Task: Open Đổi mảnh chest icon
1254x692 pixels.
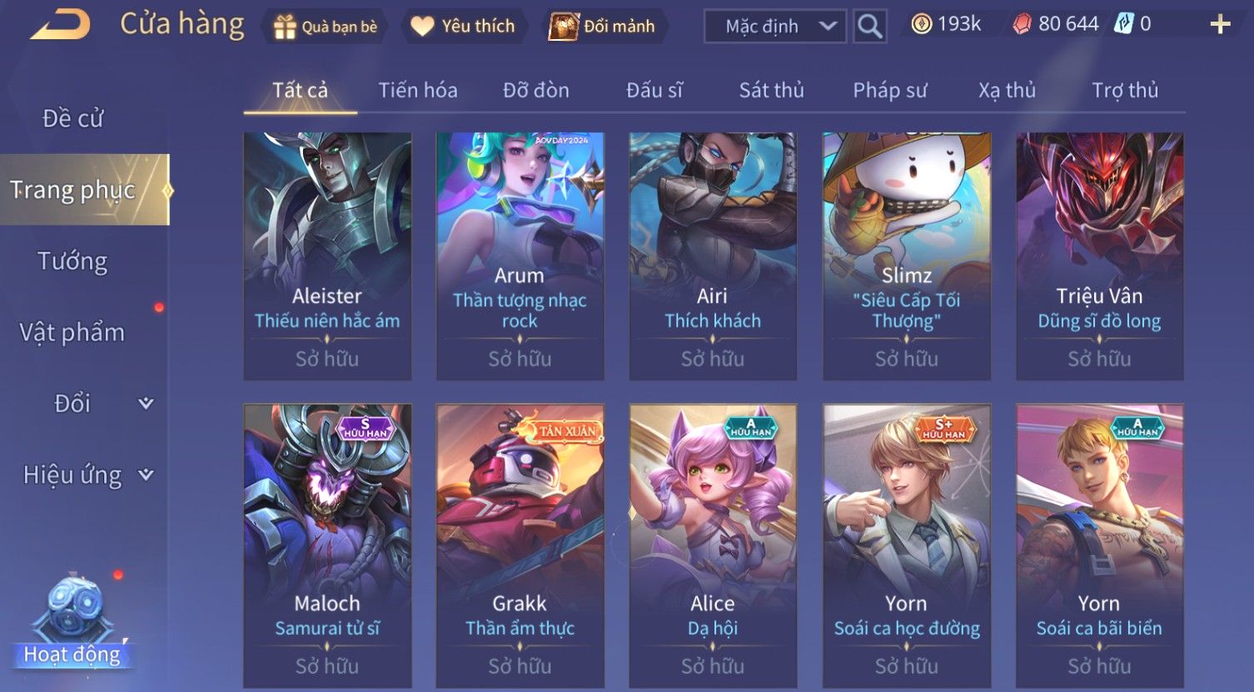Action: 564,27
